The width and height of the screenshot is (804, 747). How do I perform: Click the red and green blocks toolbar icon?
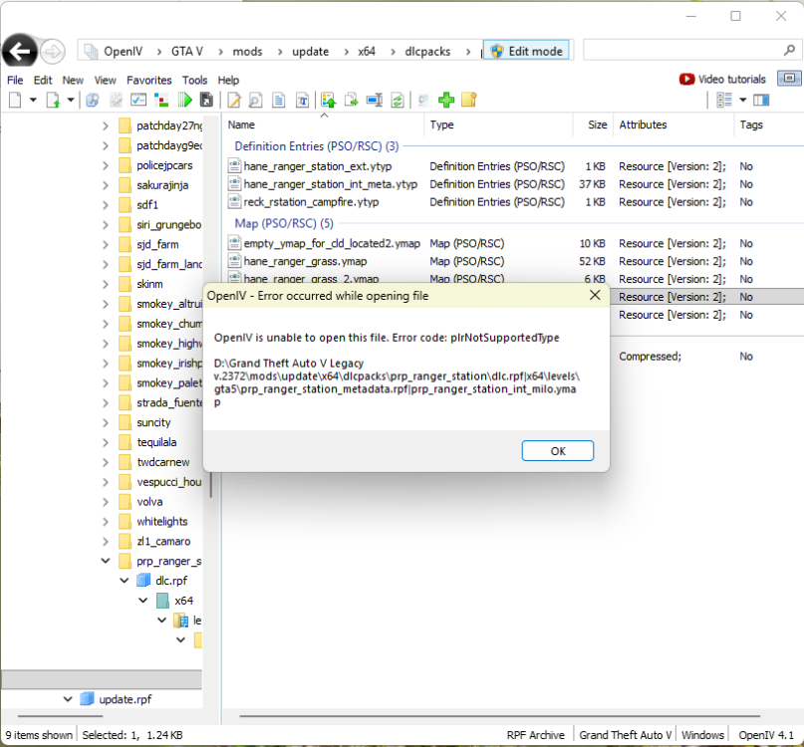tap(161, 100)
